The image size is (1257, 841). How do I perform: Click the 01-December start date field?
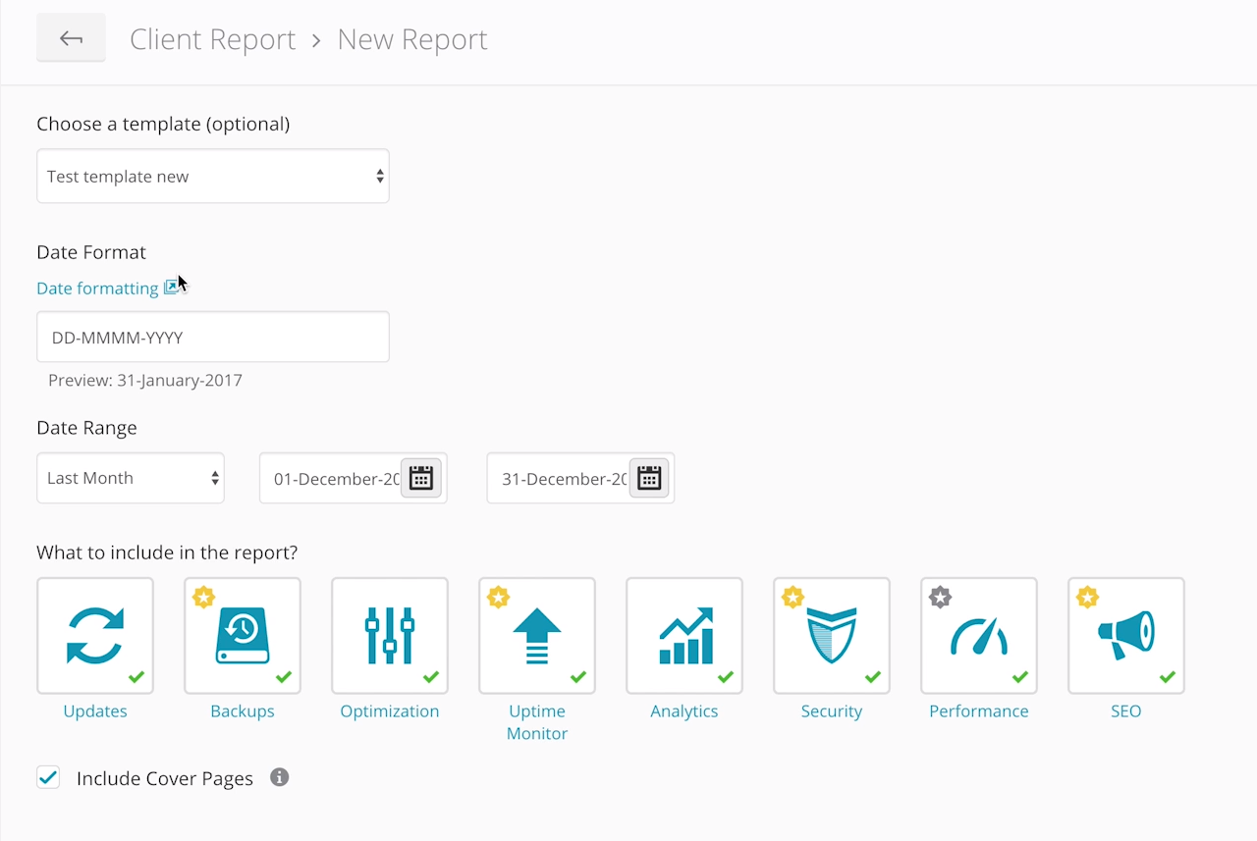pos(334,478)
